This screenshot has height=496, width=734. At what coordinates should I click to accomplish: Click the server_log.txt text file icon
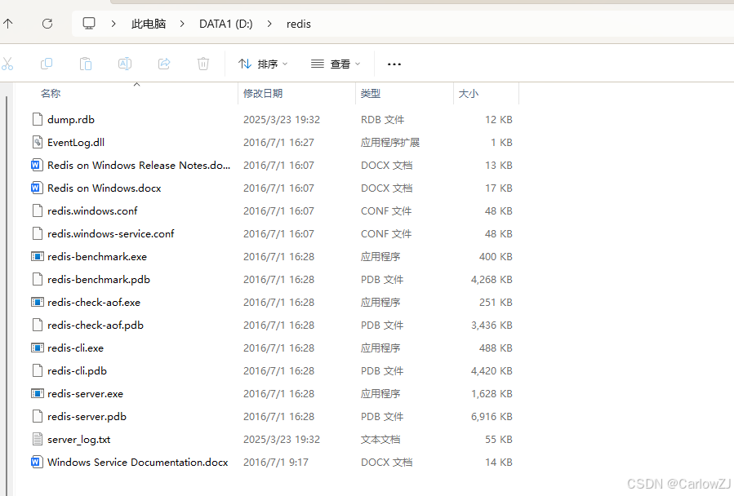(38, 439)
